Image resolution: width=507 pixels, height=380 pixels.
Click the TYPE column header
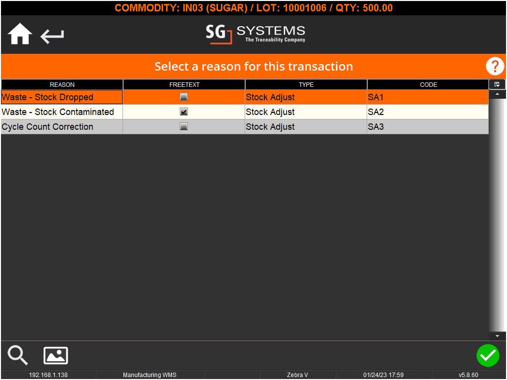click(x=306, y=84)
